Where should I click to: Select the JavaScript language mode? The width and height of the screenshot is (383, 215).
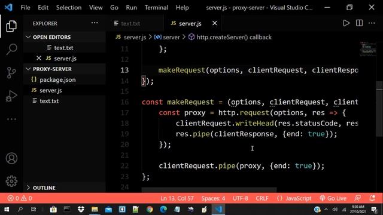pyautogui.click(x=294, y=198)
